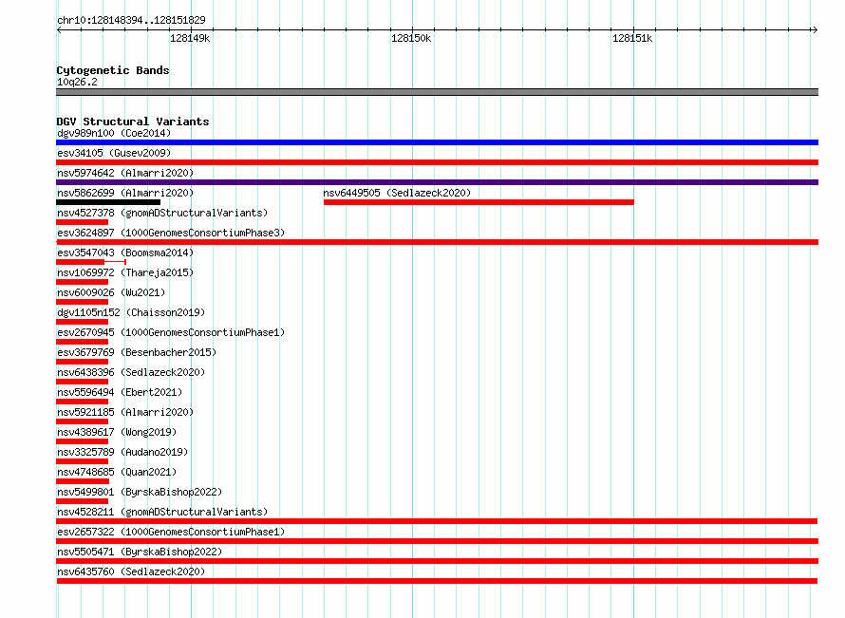This screenshot has height=618, width=845.
Task: Open nsv5974642 (Almarri2020) label
Action: [125, 173]
